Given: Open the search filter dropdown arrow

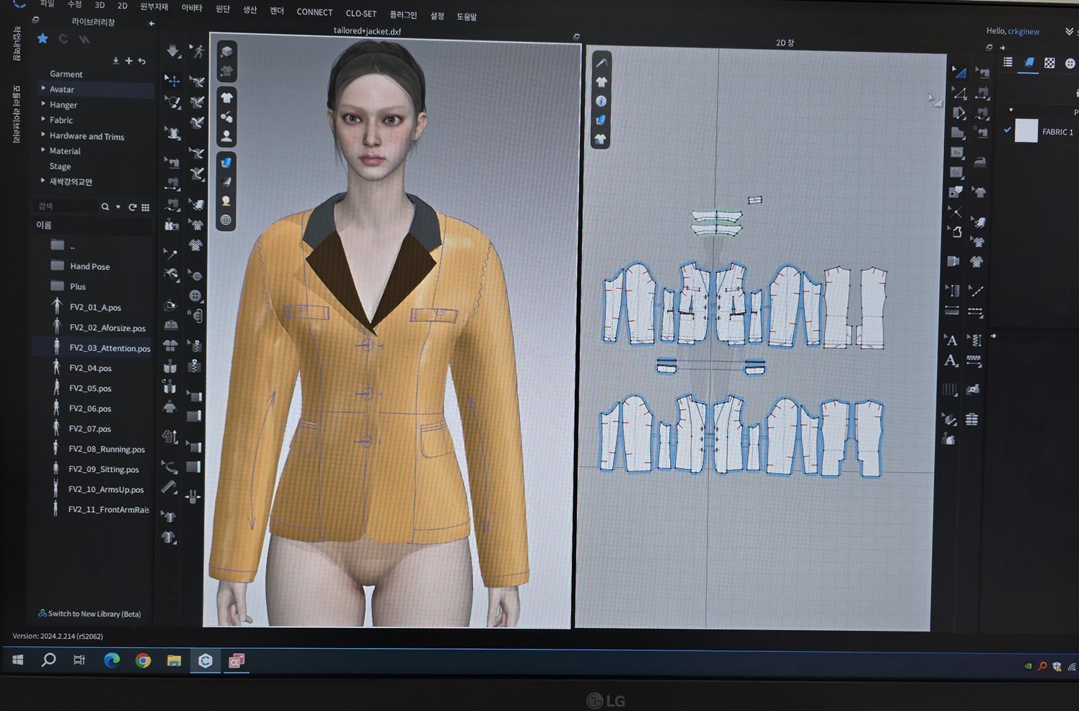Looking at the screenshot, I should (118, 207).
